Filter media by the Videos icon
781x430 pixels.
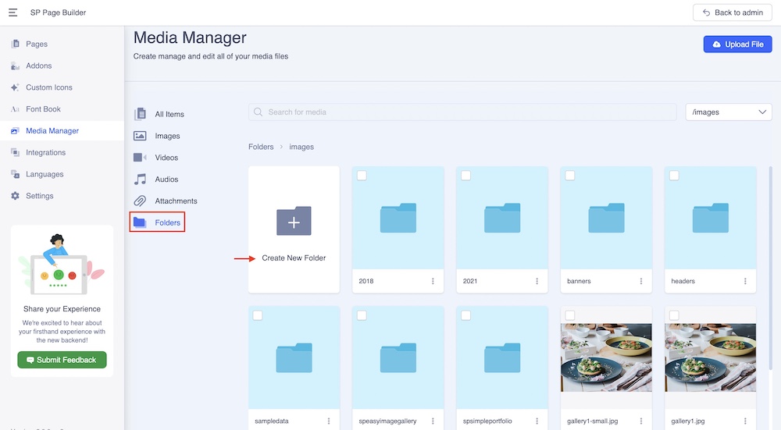140,158
